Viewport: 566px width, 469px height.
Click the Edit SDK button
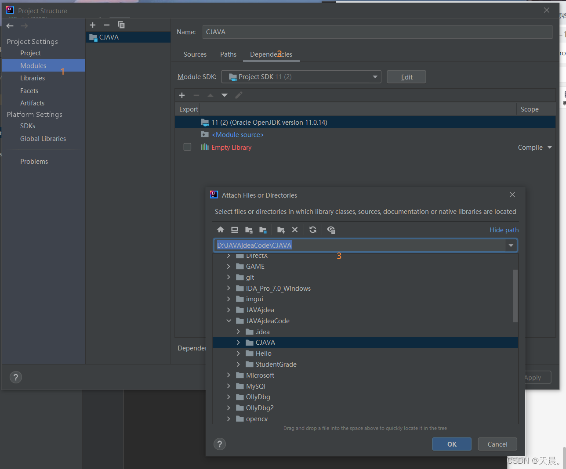pyautogui.click(x=406, y=77)
